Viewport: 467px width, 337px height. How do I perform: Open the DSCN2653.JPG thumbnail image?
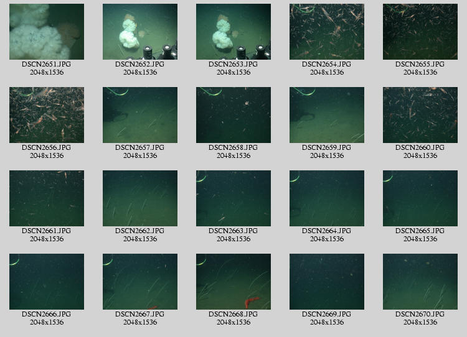click(233, 32)
